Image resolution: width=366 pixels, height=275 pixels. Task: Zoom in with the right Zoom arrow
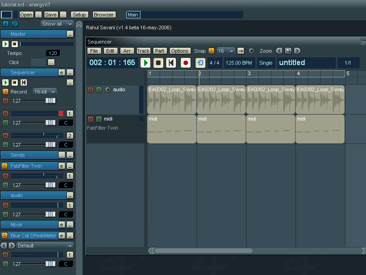[297, 51]
